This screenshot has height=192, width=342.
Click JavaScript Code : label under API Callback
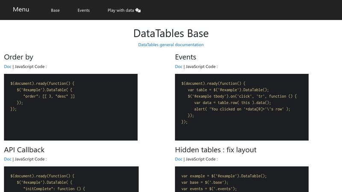pos(31,159)
